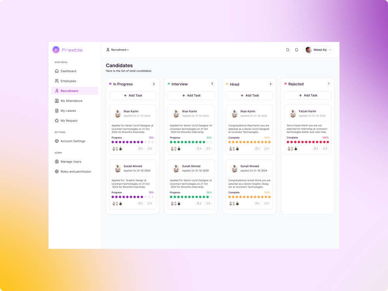Click Faizan Karim avatar in Rejected card
This screenshot has width=388, height=291.
pyautogui.click(x=293, y=114)
